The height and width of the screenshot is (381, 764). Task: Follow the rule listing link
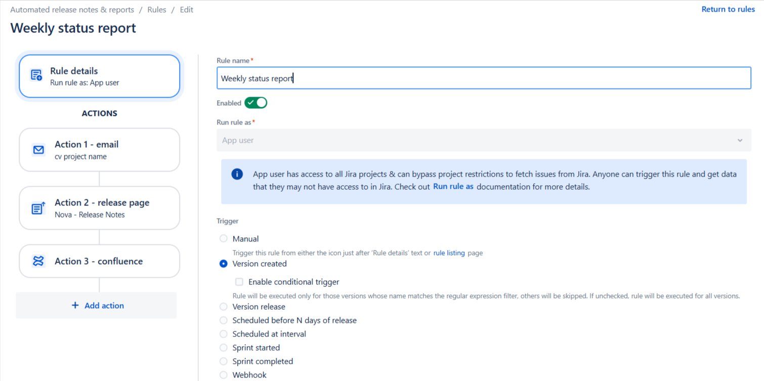point(449,252)
